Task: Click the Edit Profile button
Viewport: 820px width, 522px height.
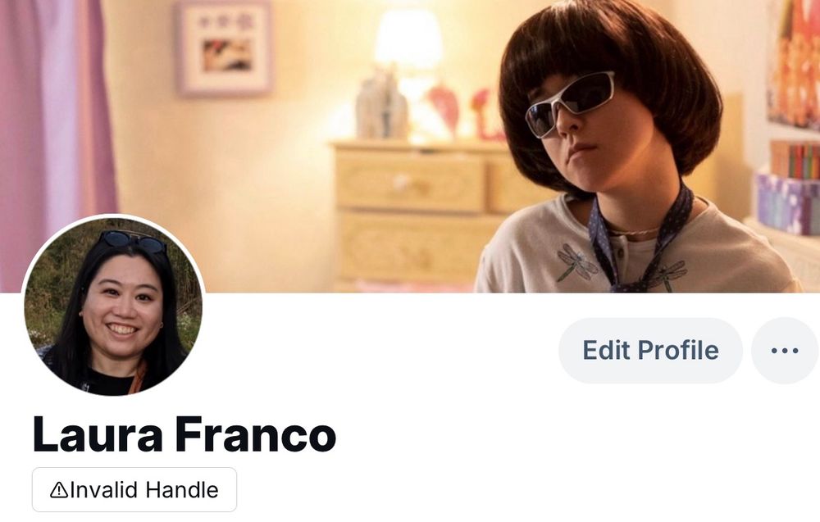Action: (650, 351)
